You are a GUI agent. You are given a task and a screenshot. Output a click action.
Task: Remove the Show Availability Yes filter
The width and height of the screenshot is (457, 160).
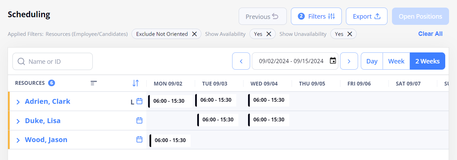[269, 34]
